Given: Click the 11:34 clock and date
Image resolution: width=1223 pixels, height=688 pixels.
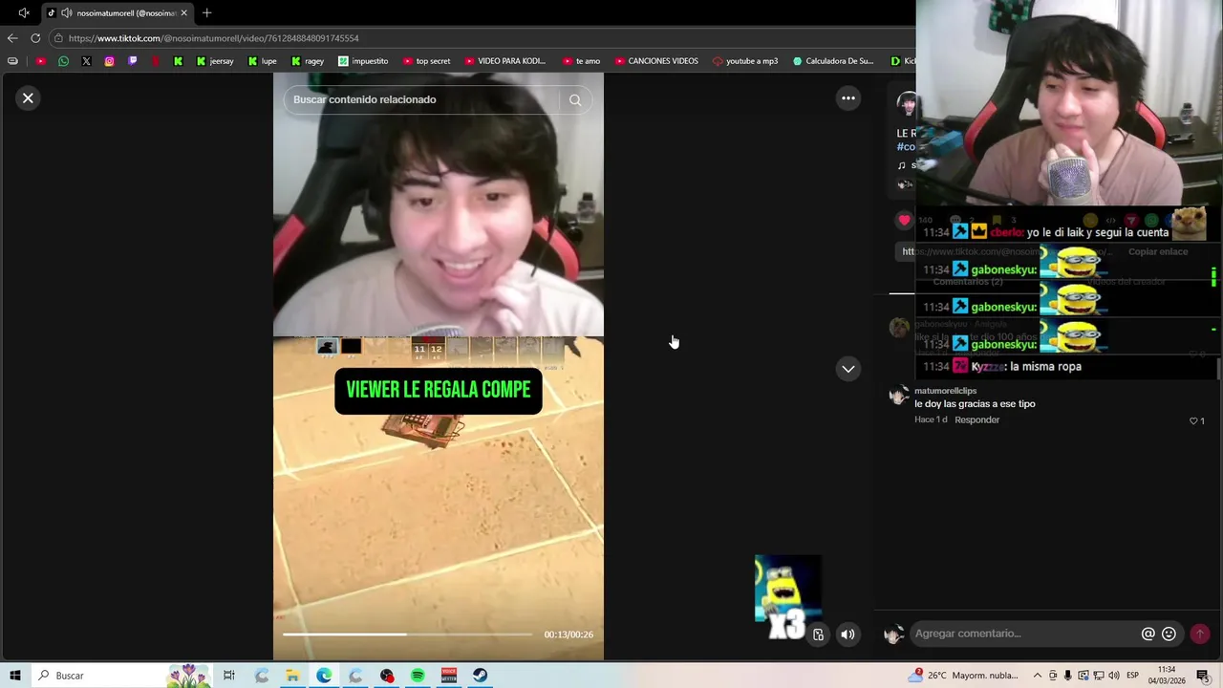Looking at the screenshot, I should point(1167,676).
